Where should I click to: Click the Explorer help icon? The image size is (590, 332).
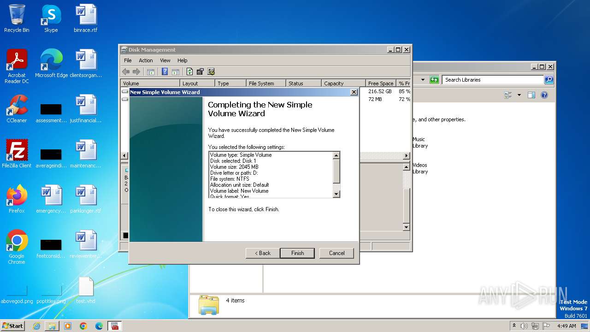pyautogui.click(x=544, y=95)
